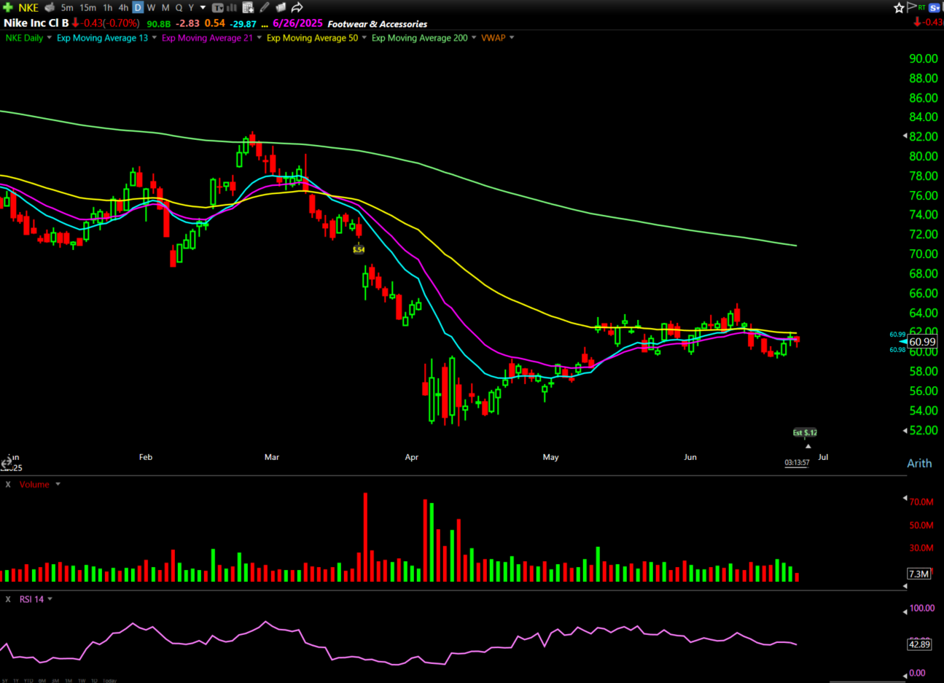Click the cow-shaped icon beside the NKE ticker
Screen dimensions: 944x683
[50, 7]
